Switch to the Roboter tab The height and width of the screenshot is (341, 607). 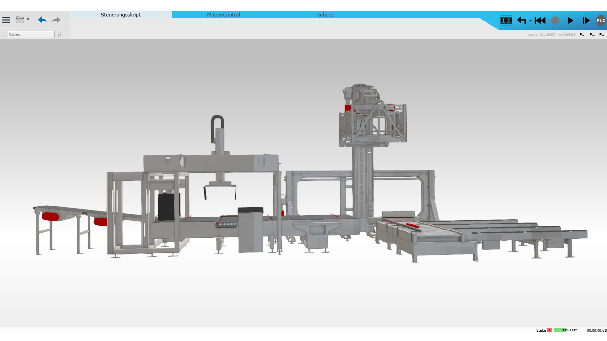(x=326, y=15)
